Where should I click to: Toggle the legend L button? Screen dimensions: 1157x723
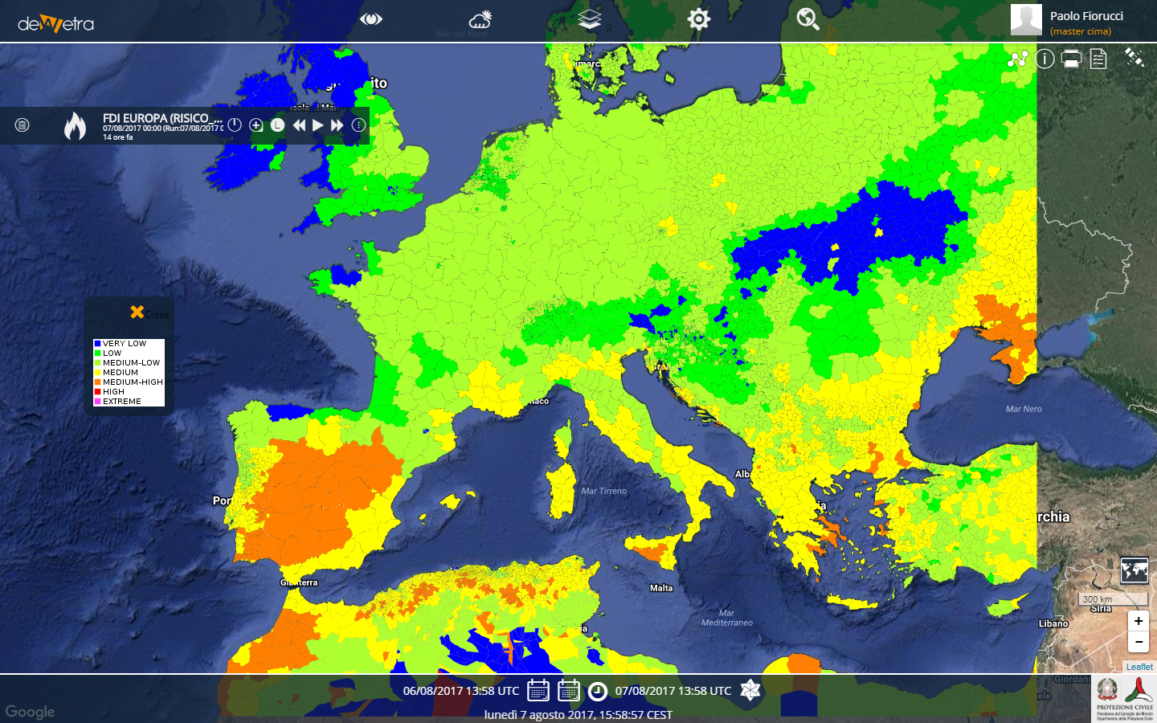point(277,125)
